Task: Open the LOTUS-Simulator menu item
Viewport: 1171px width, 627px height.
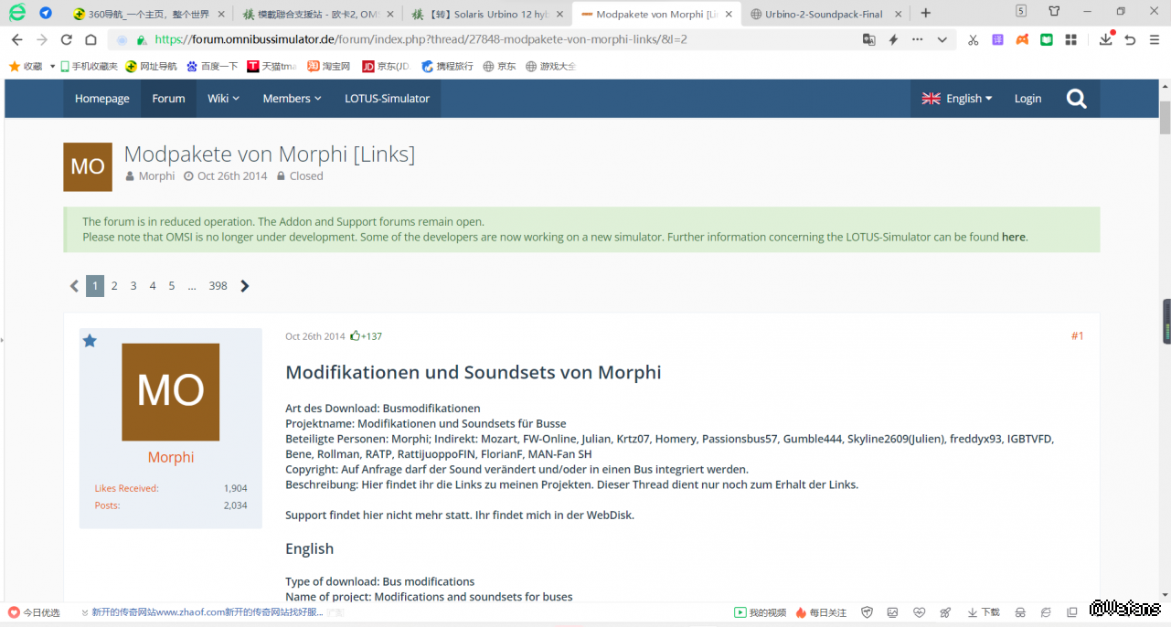Action: point(387,99)
